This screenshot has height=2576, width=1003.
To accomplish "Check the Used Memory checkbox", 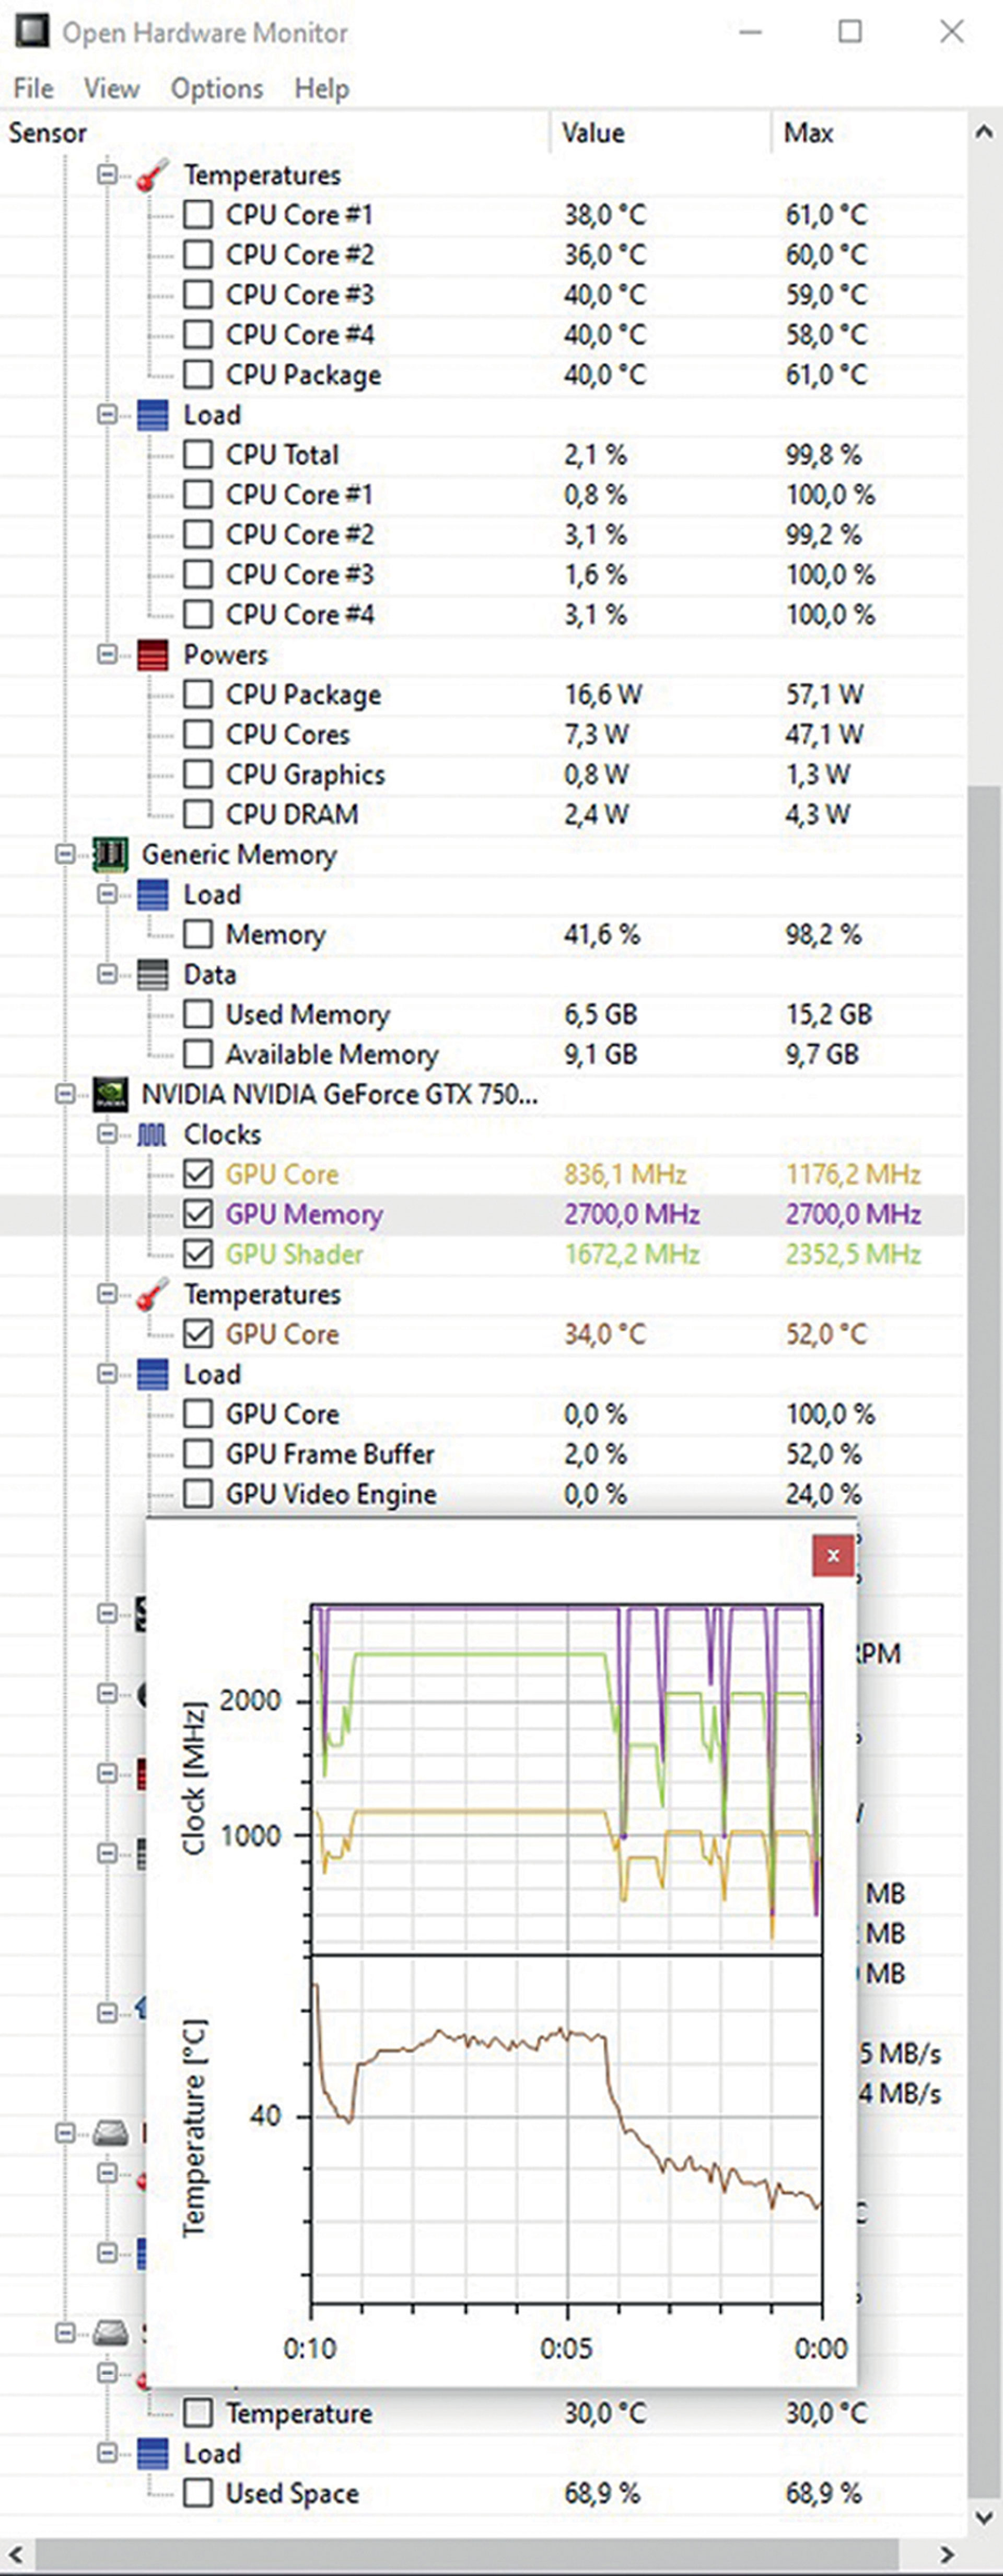I will (x=198, y=1015).
